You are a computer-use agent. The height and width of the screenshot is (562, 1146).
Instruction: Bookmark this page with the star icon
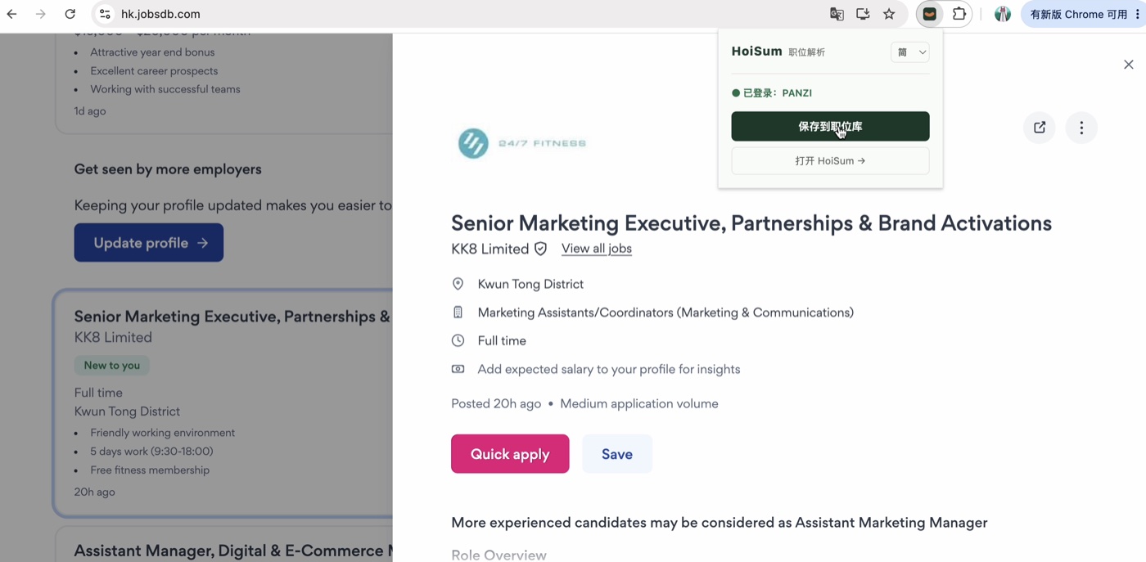[889, 14]
